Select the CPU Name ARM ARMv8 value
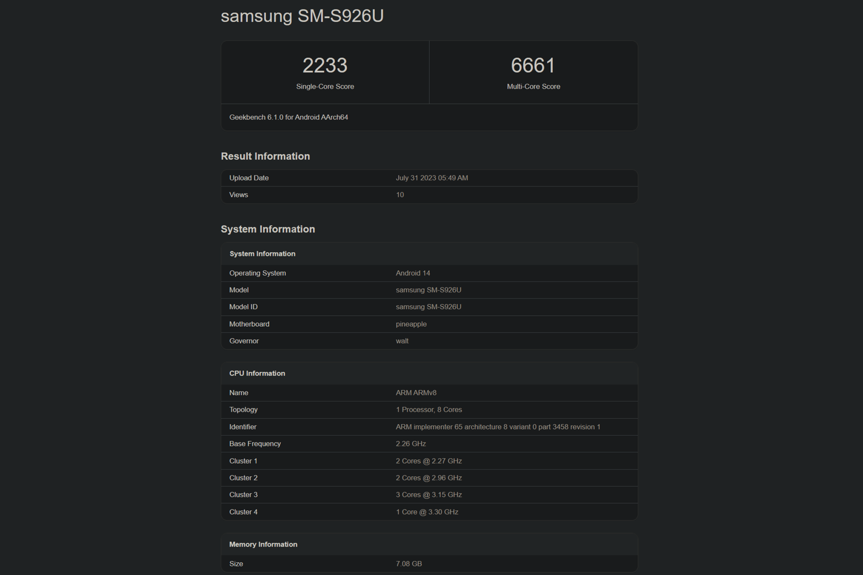The image size is (863, 575). (416, 393)
